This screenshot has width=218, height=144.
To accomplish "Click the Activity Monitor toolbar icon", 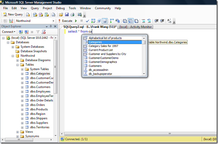I will click(80, 15).
